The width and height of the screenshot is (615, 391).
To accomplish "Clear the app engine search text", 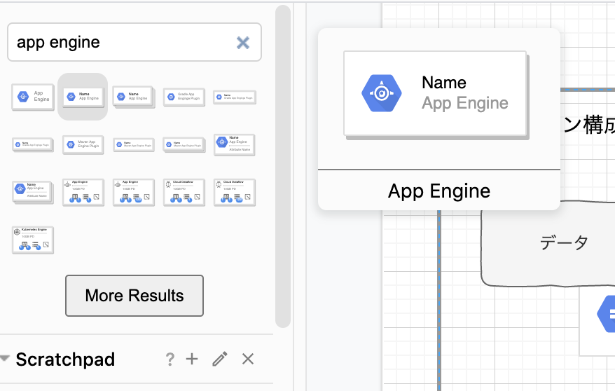I will [x=243, y=42].
